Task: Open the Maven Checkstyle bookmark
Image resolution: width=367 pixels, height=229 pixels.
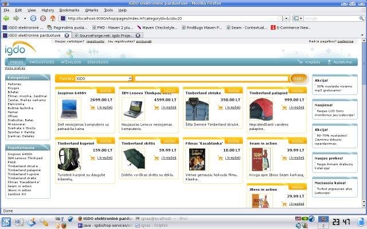Action: click(x=157, y=27)
